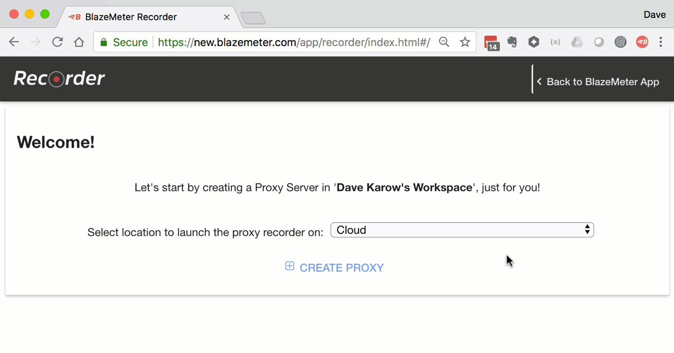This screenshot has height=353, width=674.
Task: Click the green Secure padlock icon
Action: pos(104,42)
